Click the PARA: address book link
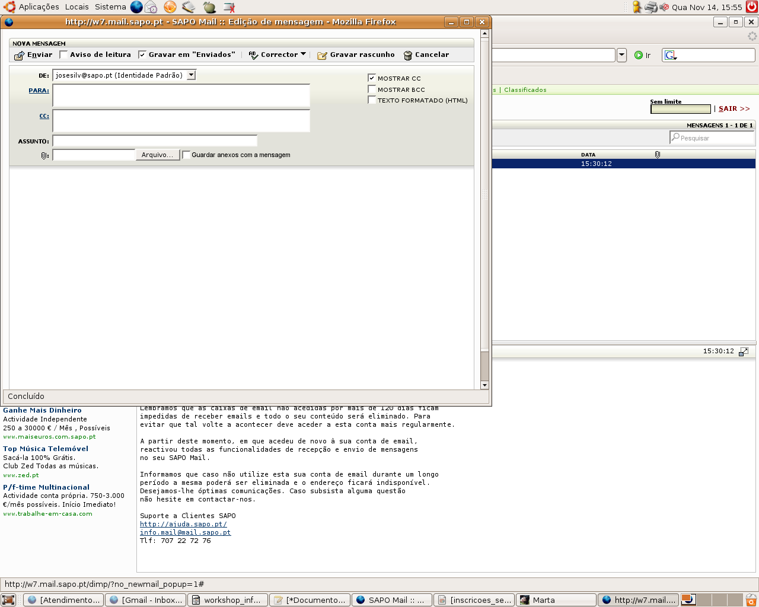 (39, 91)
